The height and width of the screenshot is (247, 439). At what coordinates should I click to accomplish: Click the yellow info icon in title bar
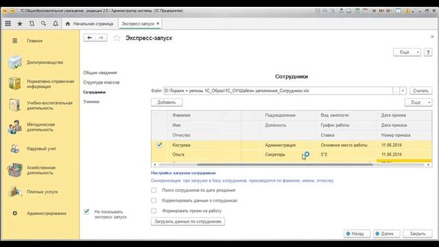[x=407, y=11]
